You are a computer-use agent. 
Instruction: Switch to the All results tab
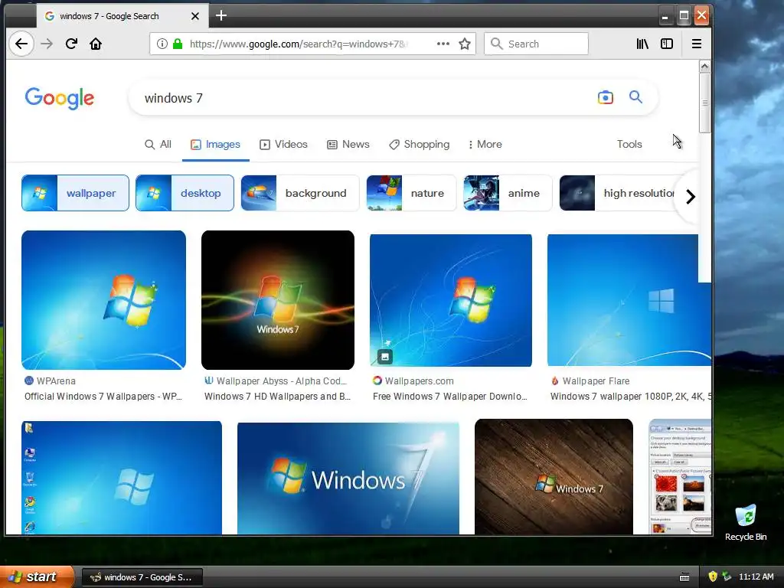[x=158, y=145]
